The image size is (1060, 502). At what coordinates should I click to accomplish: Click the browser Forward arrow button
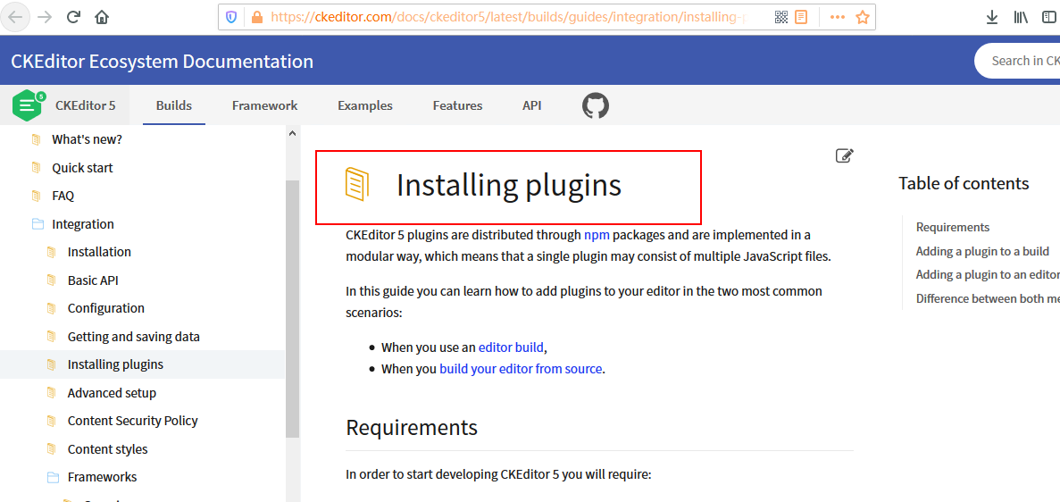tap(46, 18)
